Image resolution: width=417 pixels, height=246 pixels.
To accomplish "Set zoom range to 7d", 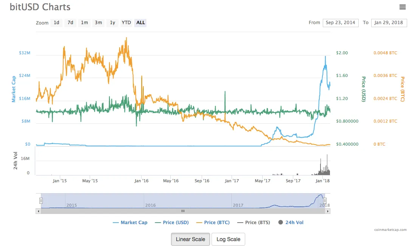I will (x=70, y=23).
